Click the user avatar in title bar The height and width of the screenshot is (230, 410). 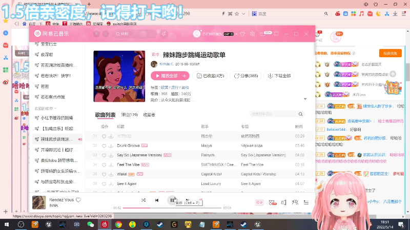click(x=197, y=34)
